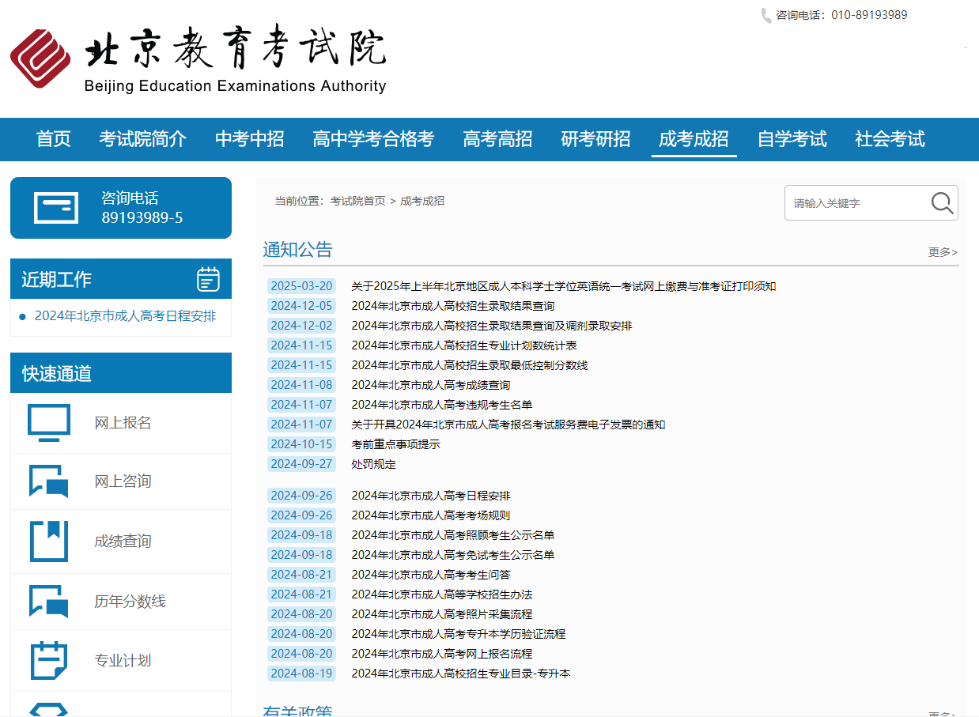Open the 自学考试 menu item
This screenshot has width=979, height=717.
792,139
